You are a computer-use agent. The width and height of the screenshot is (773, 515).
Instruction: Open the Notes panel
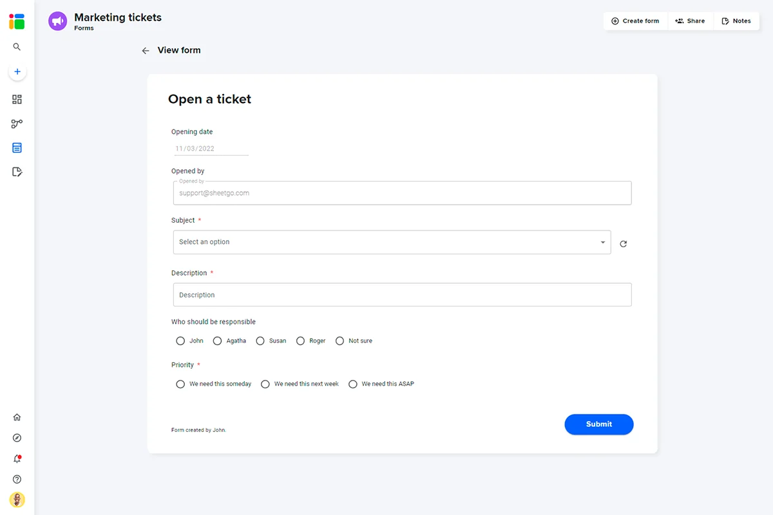point(737,21)
